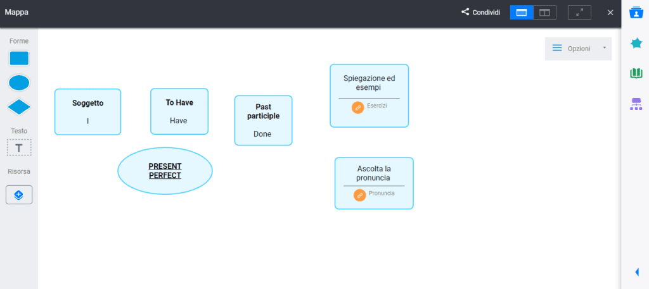The image size is (649, 289).
Task: Open the green book icon in sidebar
Action: 636,73
